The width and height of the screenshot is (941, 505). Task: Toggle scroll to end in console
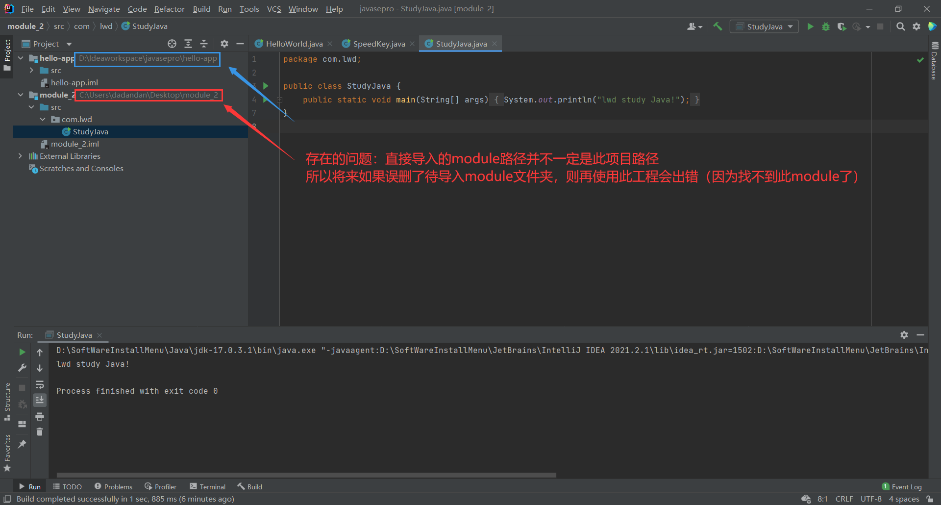pos(40,400)
